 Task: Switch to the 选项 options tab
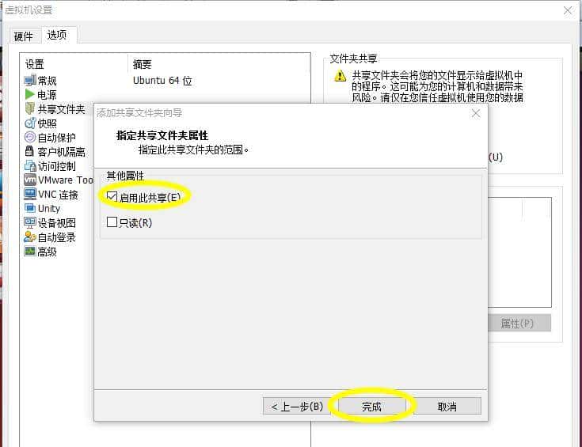coord(57,35)
